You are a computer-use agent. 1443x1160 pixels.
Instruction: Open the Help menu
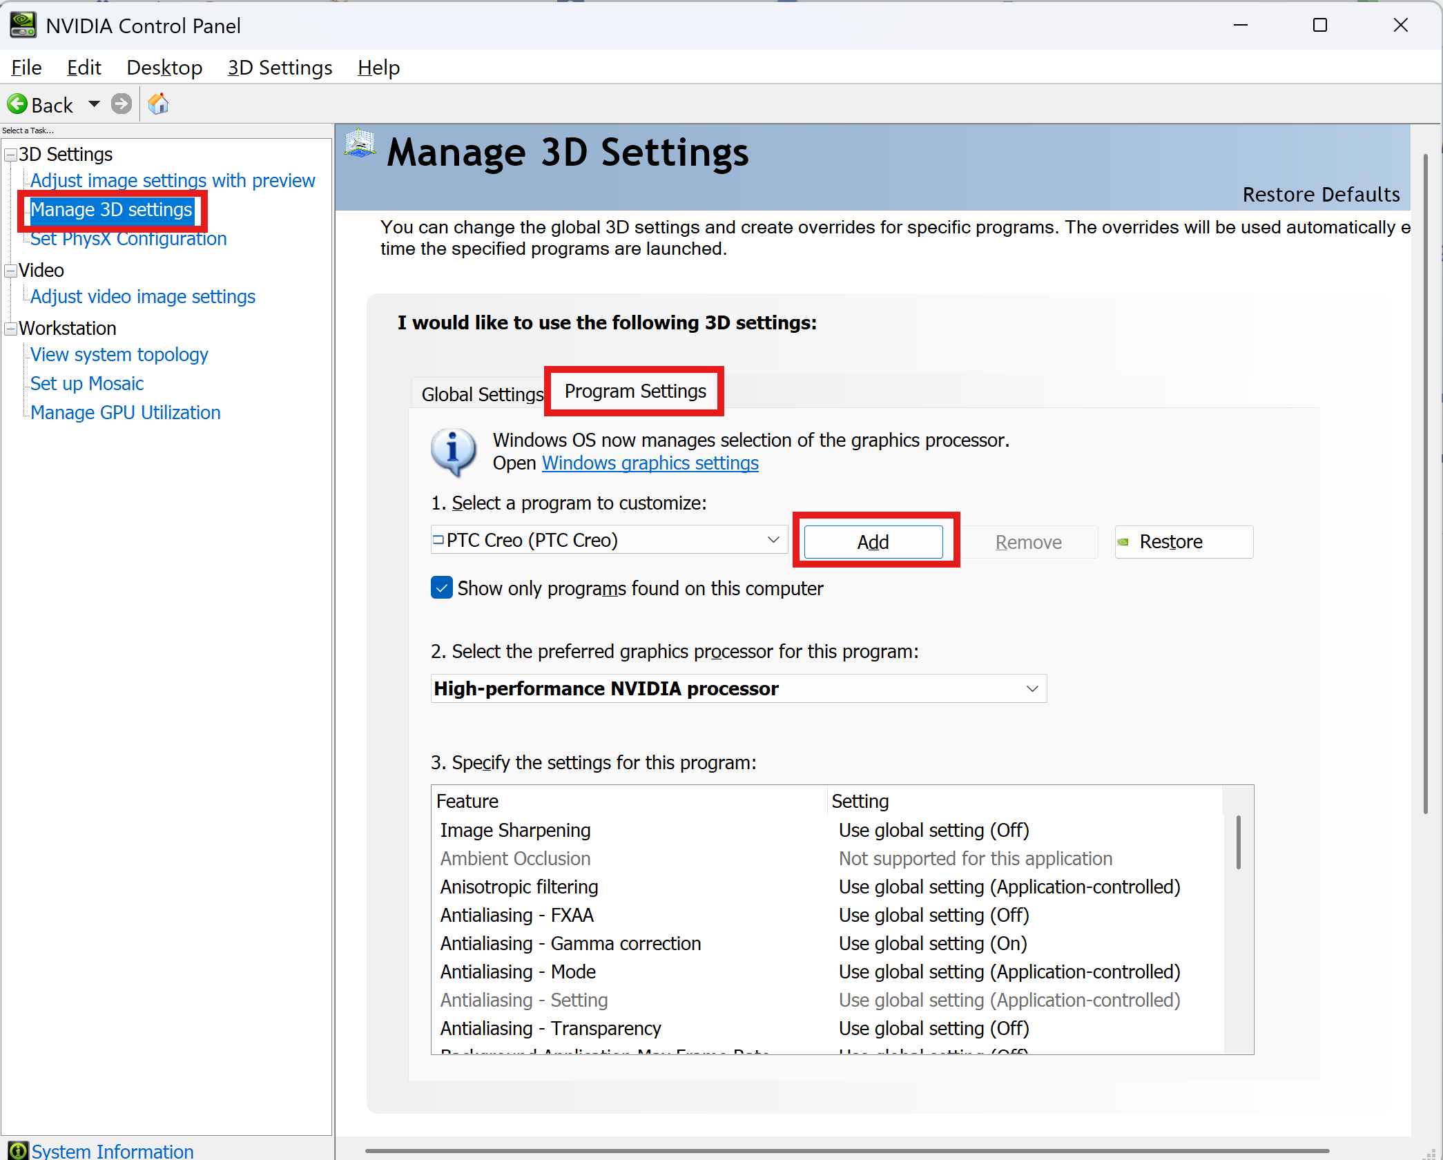378,68
